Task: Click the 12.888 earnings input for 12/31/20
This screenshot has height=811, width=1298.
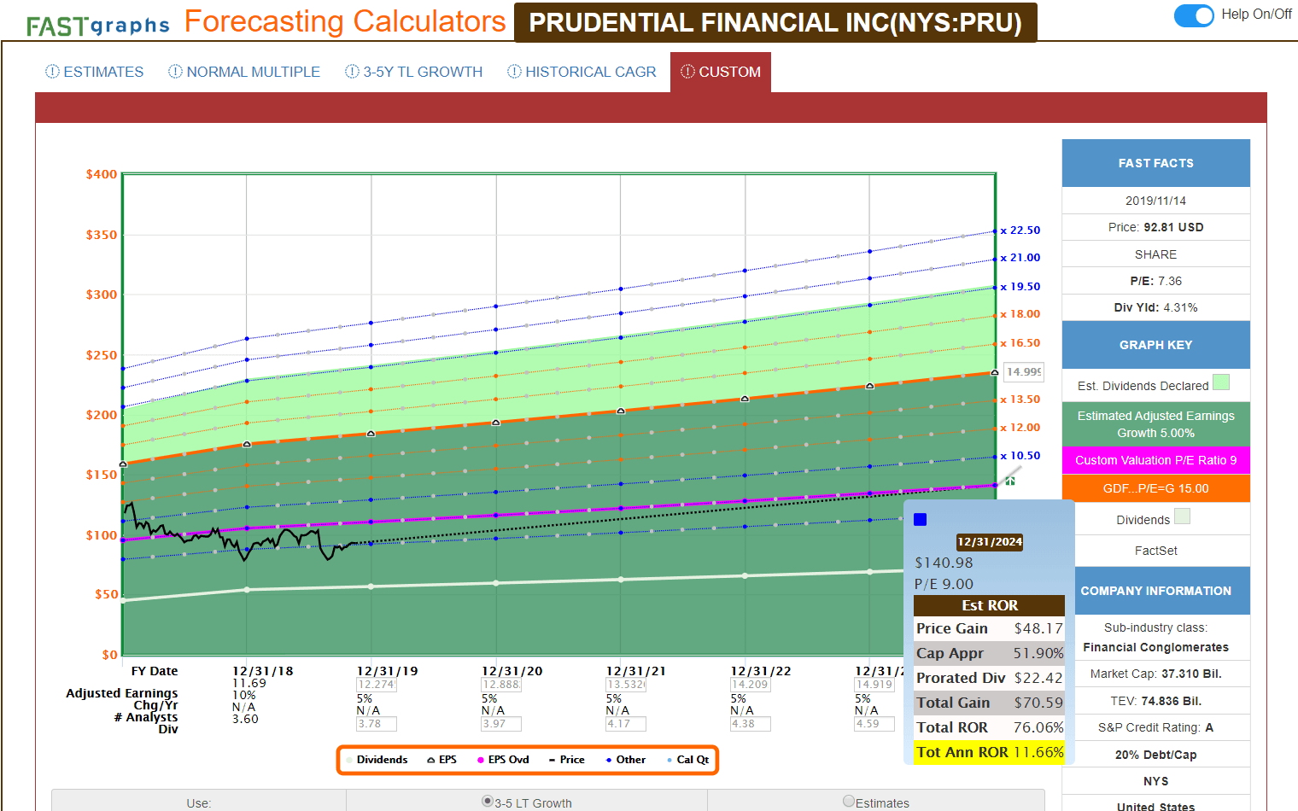Action: point(501,685)
